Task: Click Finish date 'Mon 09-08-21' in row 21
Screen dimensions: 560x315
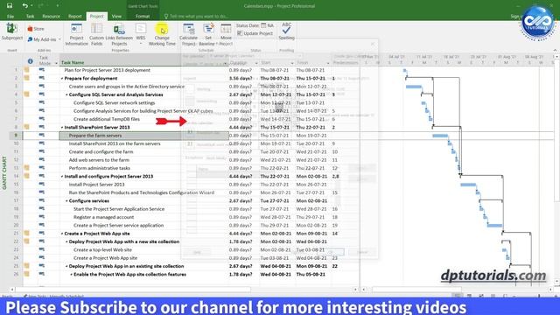Action: coord(311,234)
